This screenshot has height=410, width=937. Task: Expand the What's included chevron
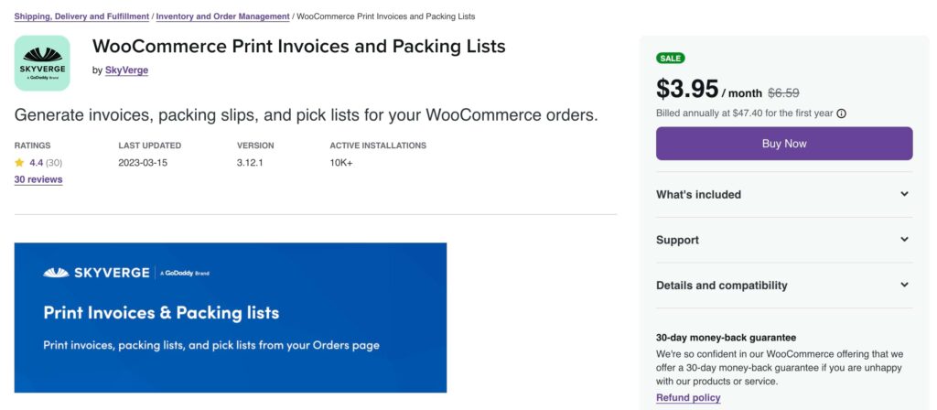[905, 194]
